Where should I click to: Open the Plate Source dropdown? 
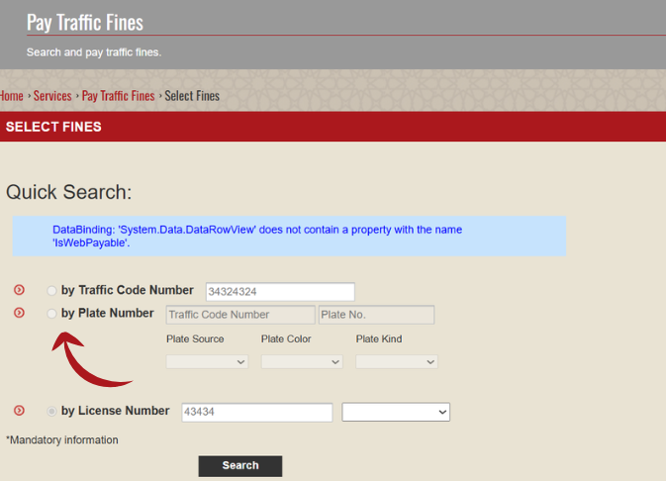pyautogui.click(x=207, y=362)
